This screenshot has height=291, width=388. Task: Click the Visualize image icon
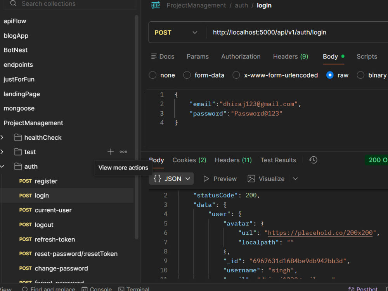coord(251,178)
